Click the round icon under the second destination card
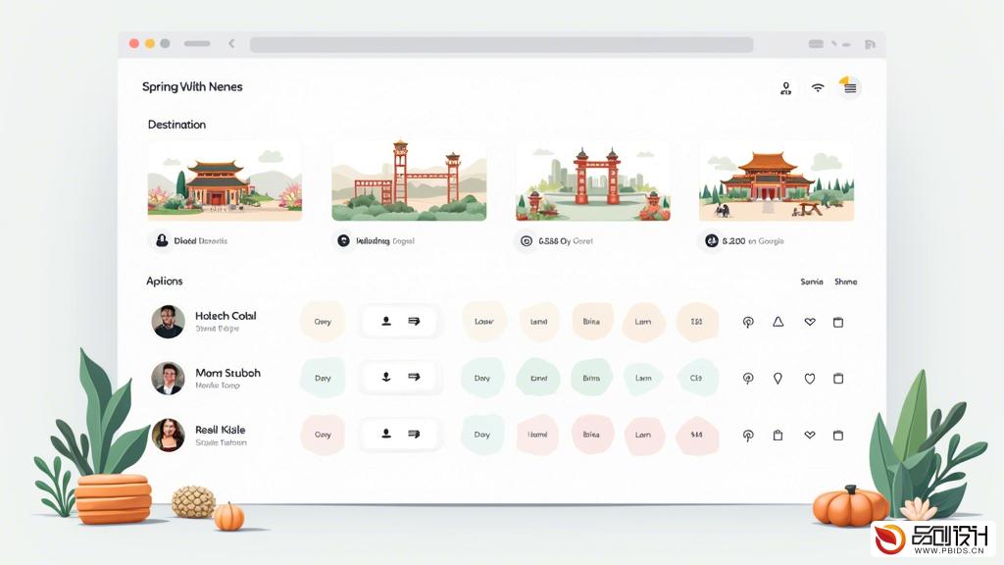The height and width of the screenshot is (565, 1004). point(344,241)
